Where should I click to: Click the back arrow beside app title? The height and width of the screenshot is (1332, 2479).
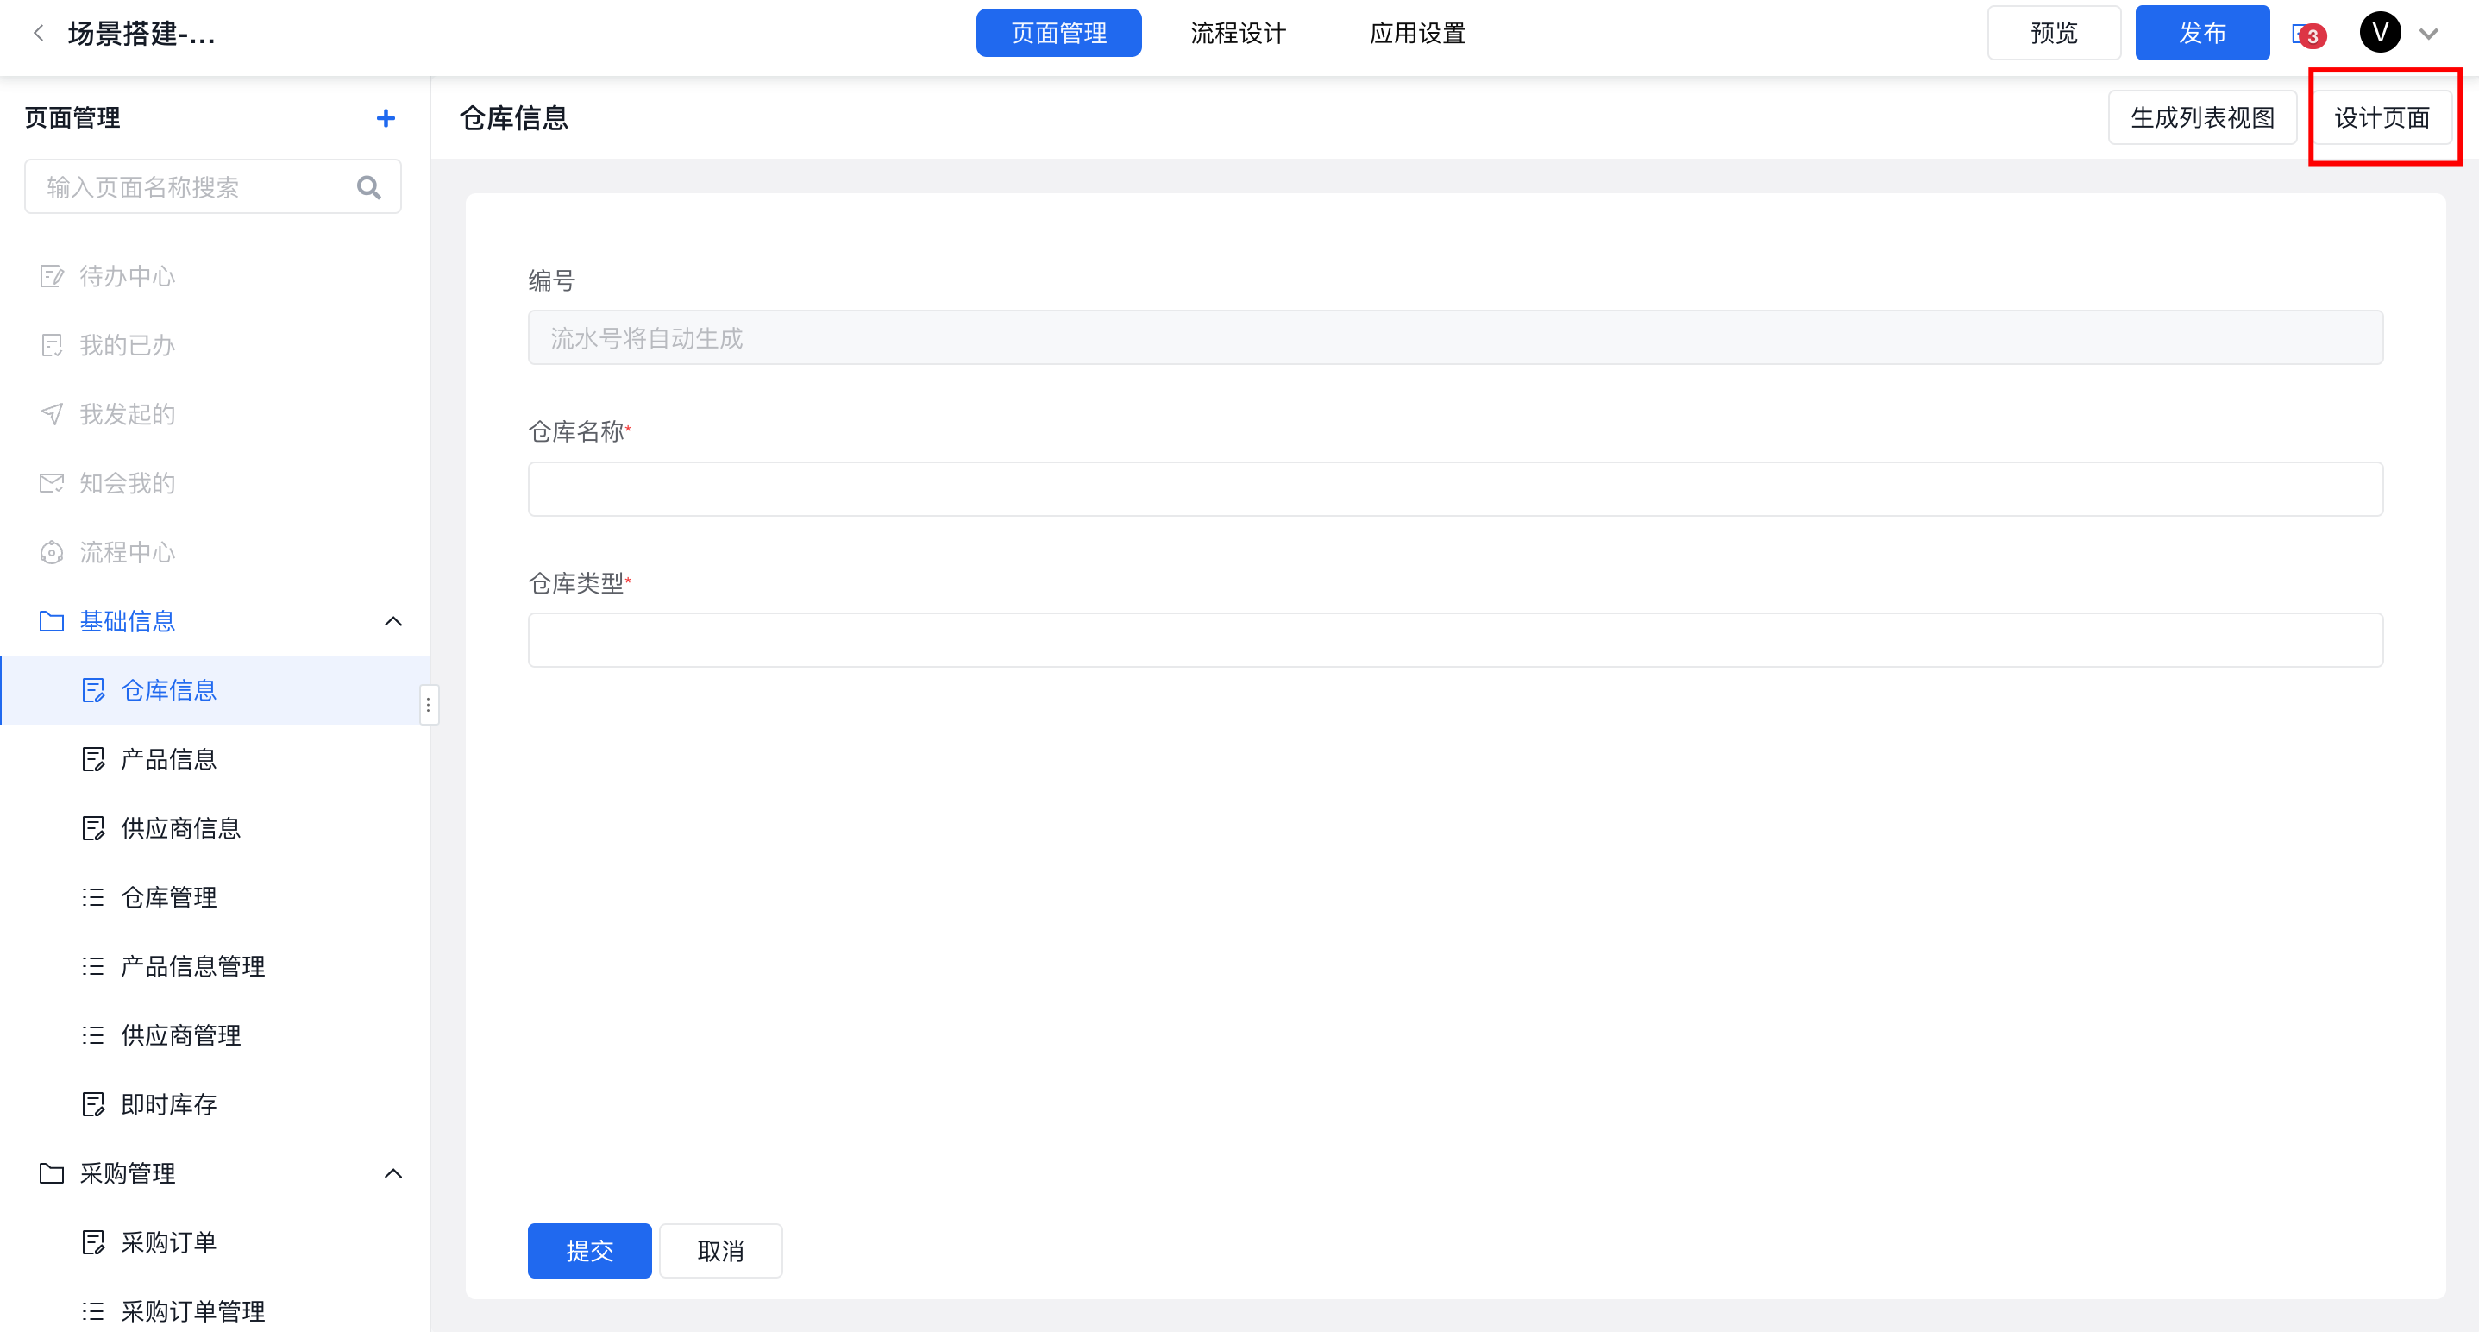[39, 33]
